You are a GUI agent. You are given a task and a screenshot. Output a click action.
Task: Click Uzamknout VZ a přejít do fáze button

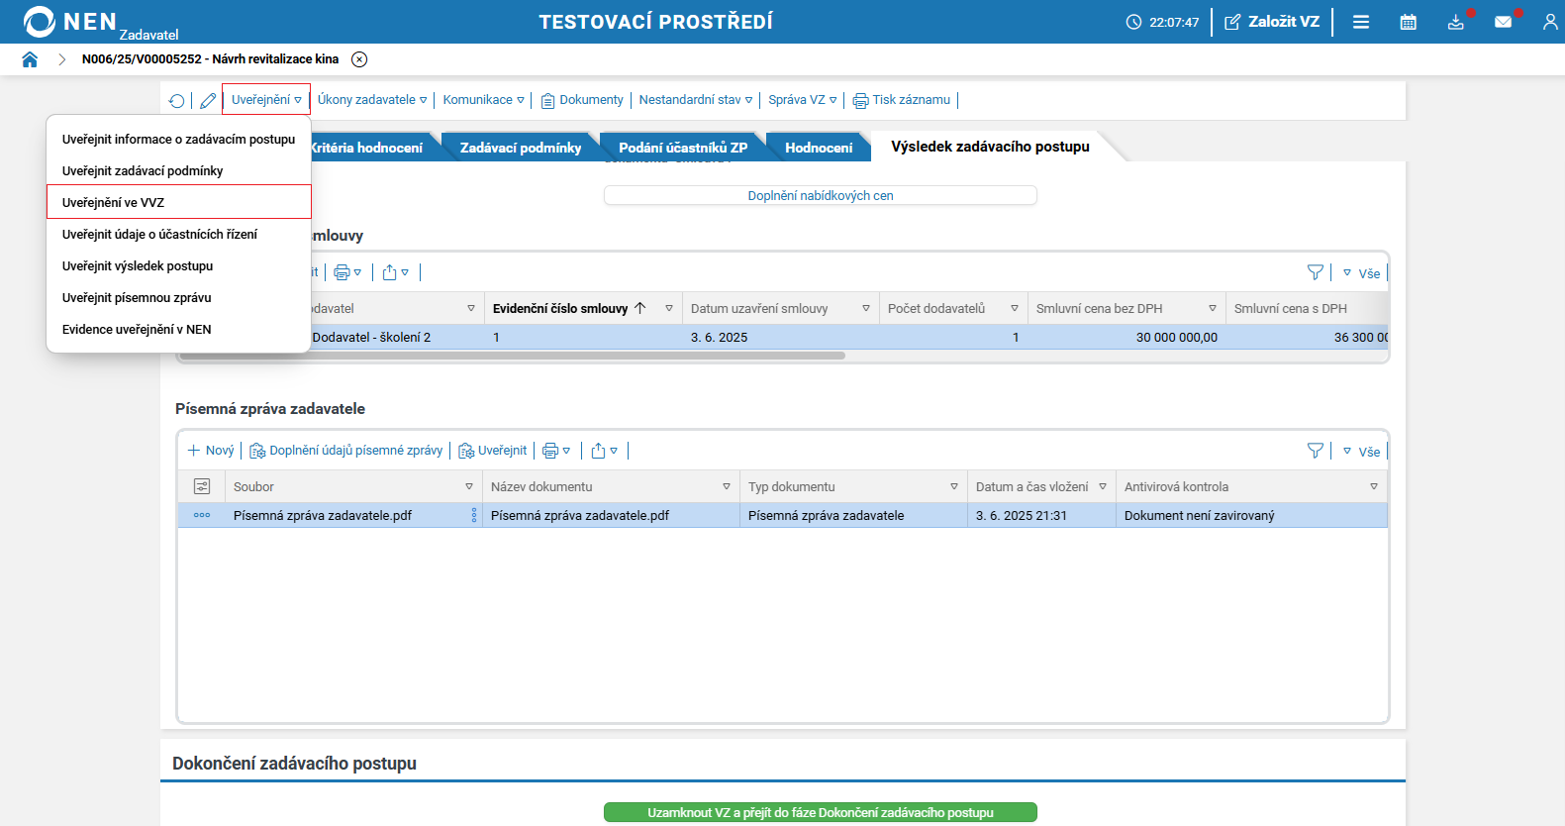point(820,812)
